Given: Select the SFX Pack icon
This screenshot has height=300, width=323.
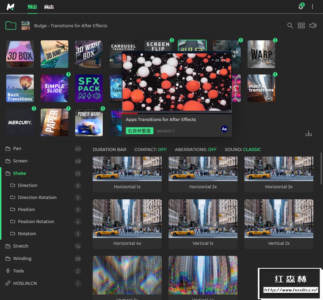Looking at the screenshot, I should [x=89, y=88].
